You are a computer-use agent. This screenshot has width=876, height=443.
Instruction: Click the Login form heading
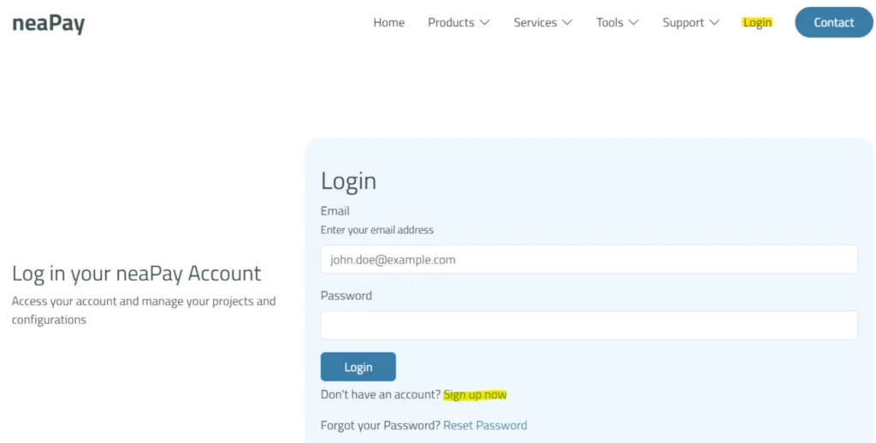[x=348, y=180]
